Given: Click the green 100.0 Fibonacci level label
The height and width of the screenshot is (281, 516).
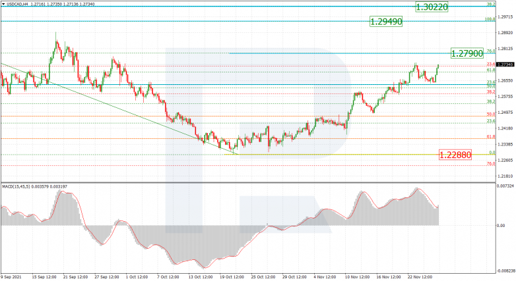Looking at the screenshot, I should pos(490,19).
